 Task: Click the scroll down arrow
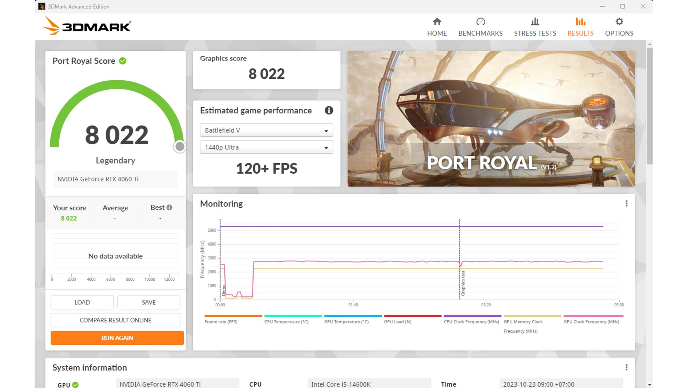649,385
